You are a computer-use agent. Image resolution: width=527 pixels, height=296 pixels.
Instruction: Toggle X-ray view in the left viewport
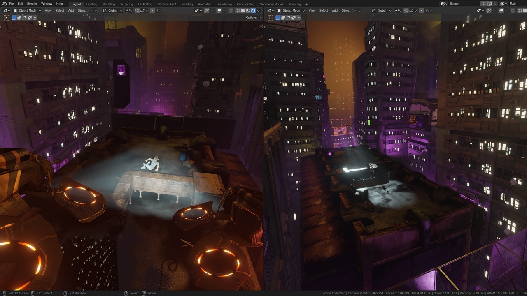(231, 11)
